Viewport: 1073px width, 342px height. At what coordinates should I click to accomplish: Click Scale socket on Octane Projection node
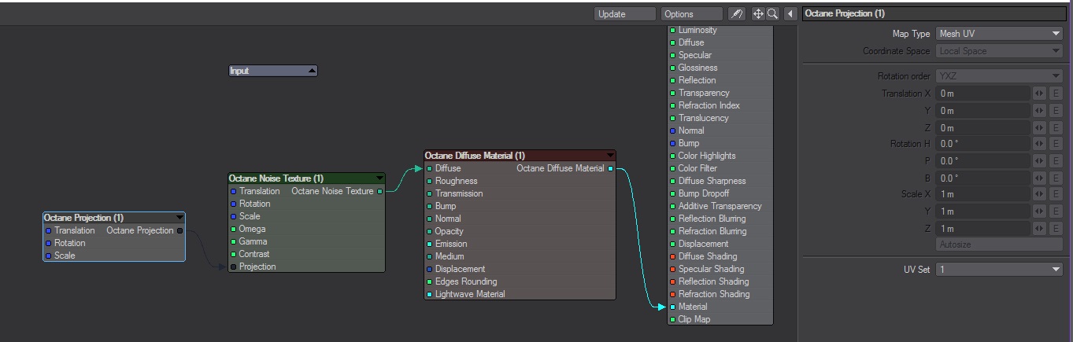[48, 256]
